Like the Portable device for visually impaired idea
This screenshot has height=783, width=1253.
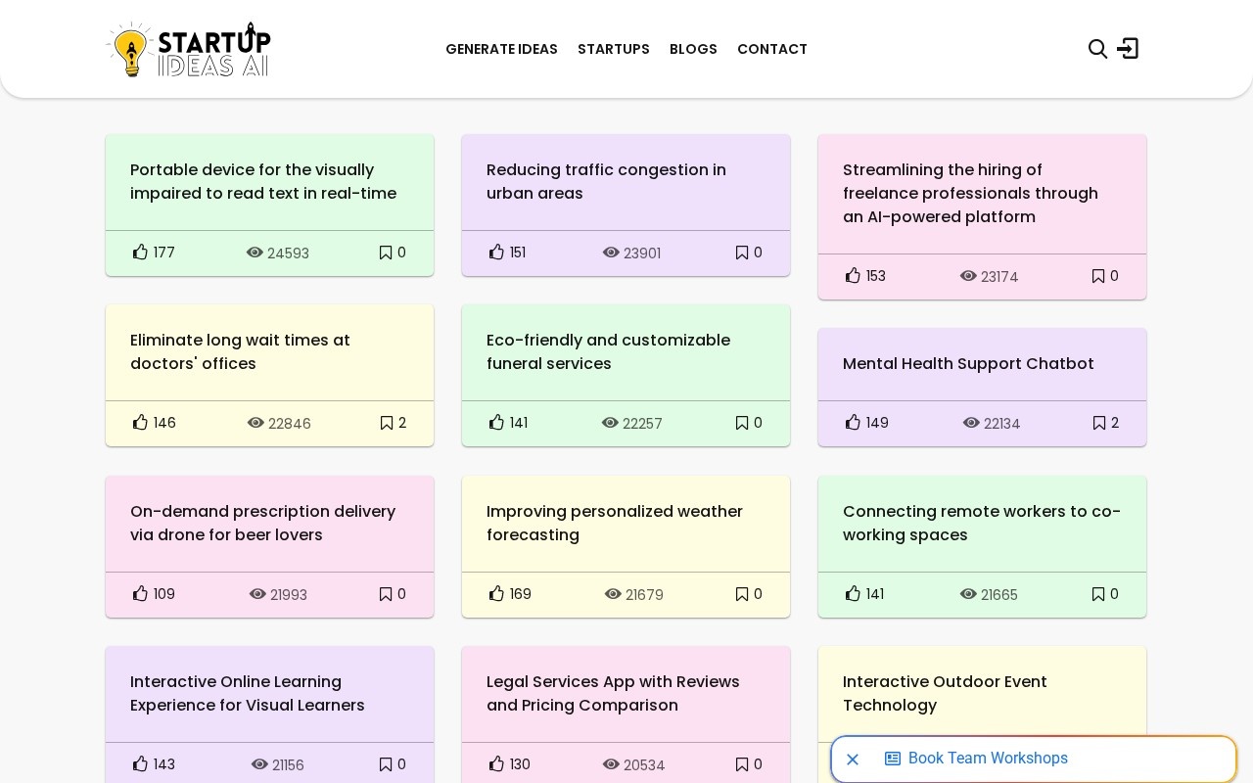[x=140, y=253]
